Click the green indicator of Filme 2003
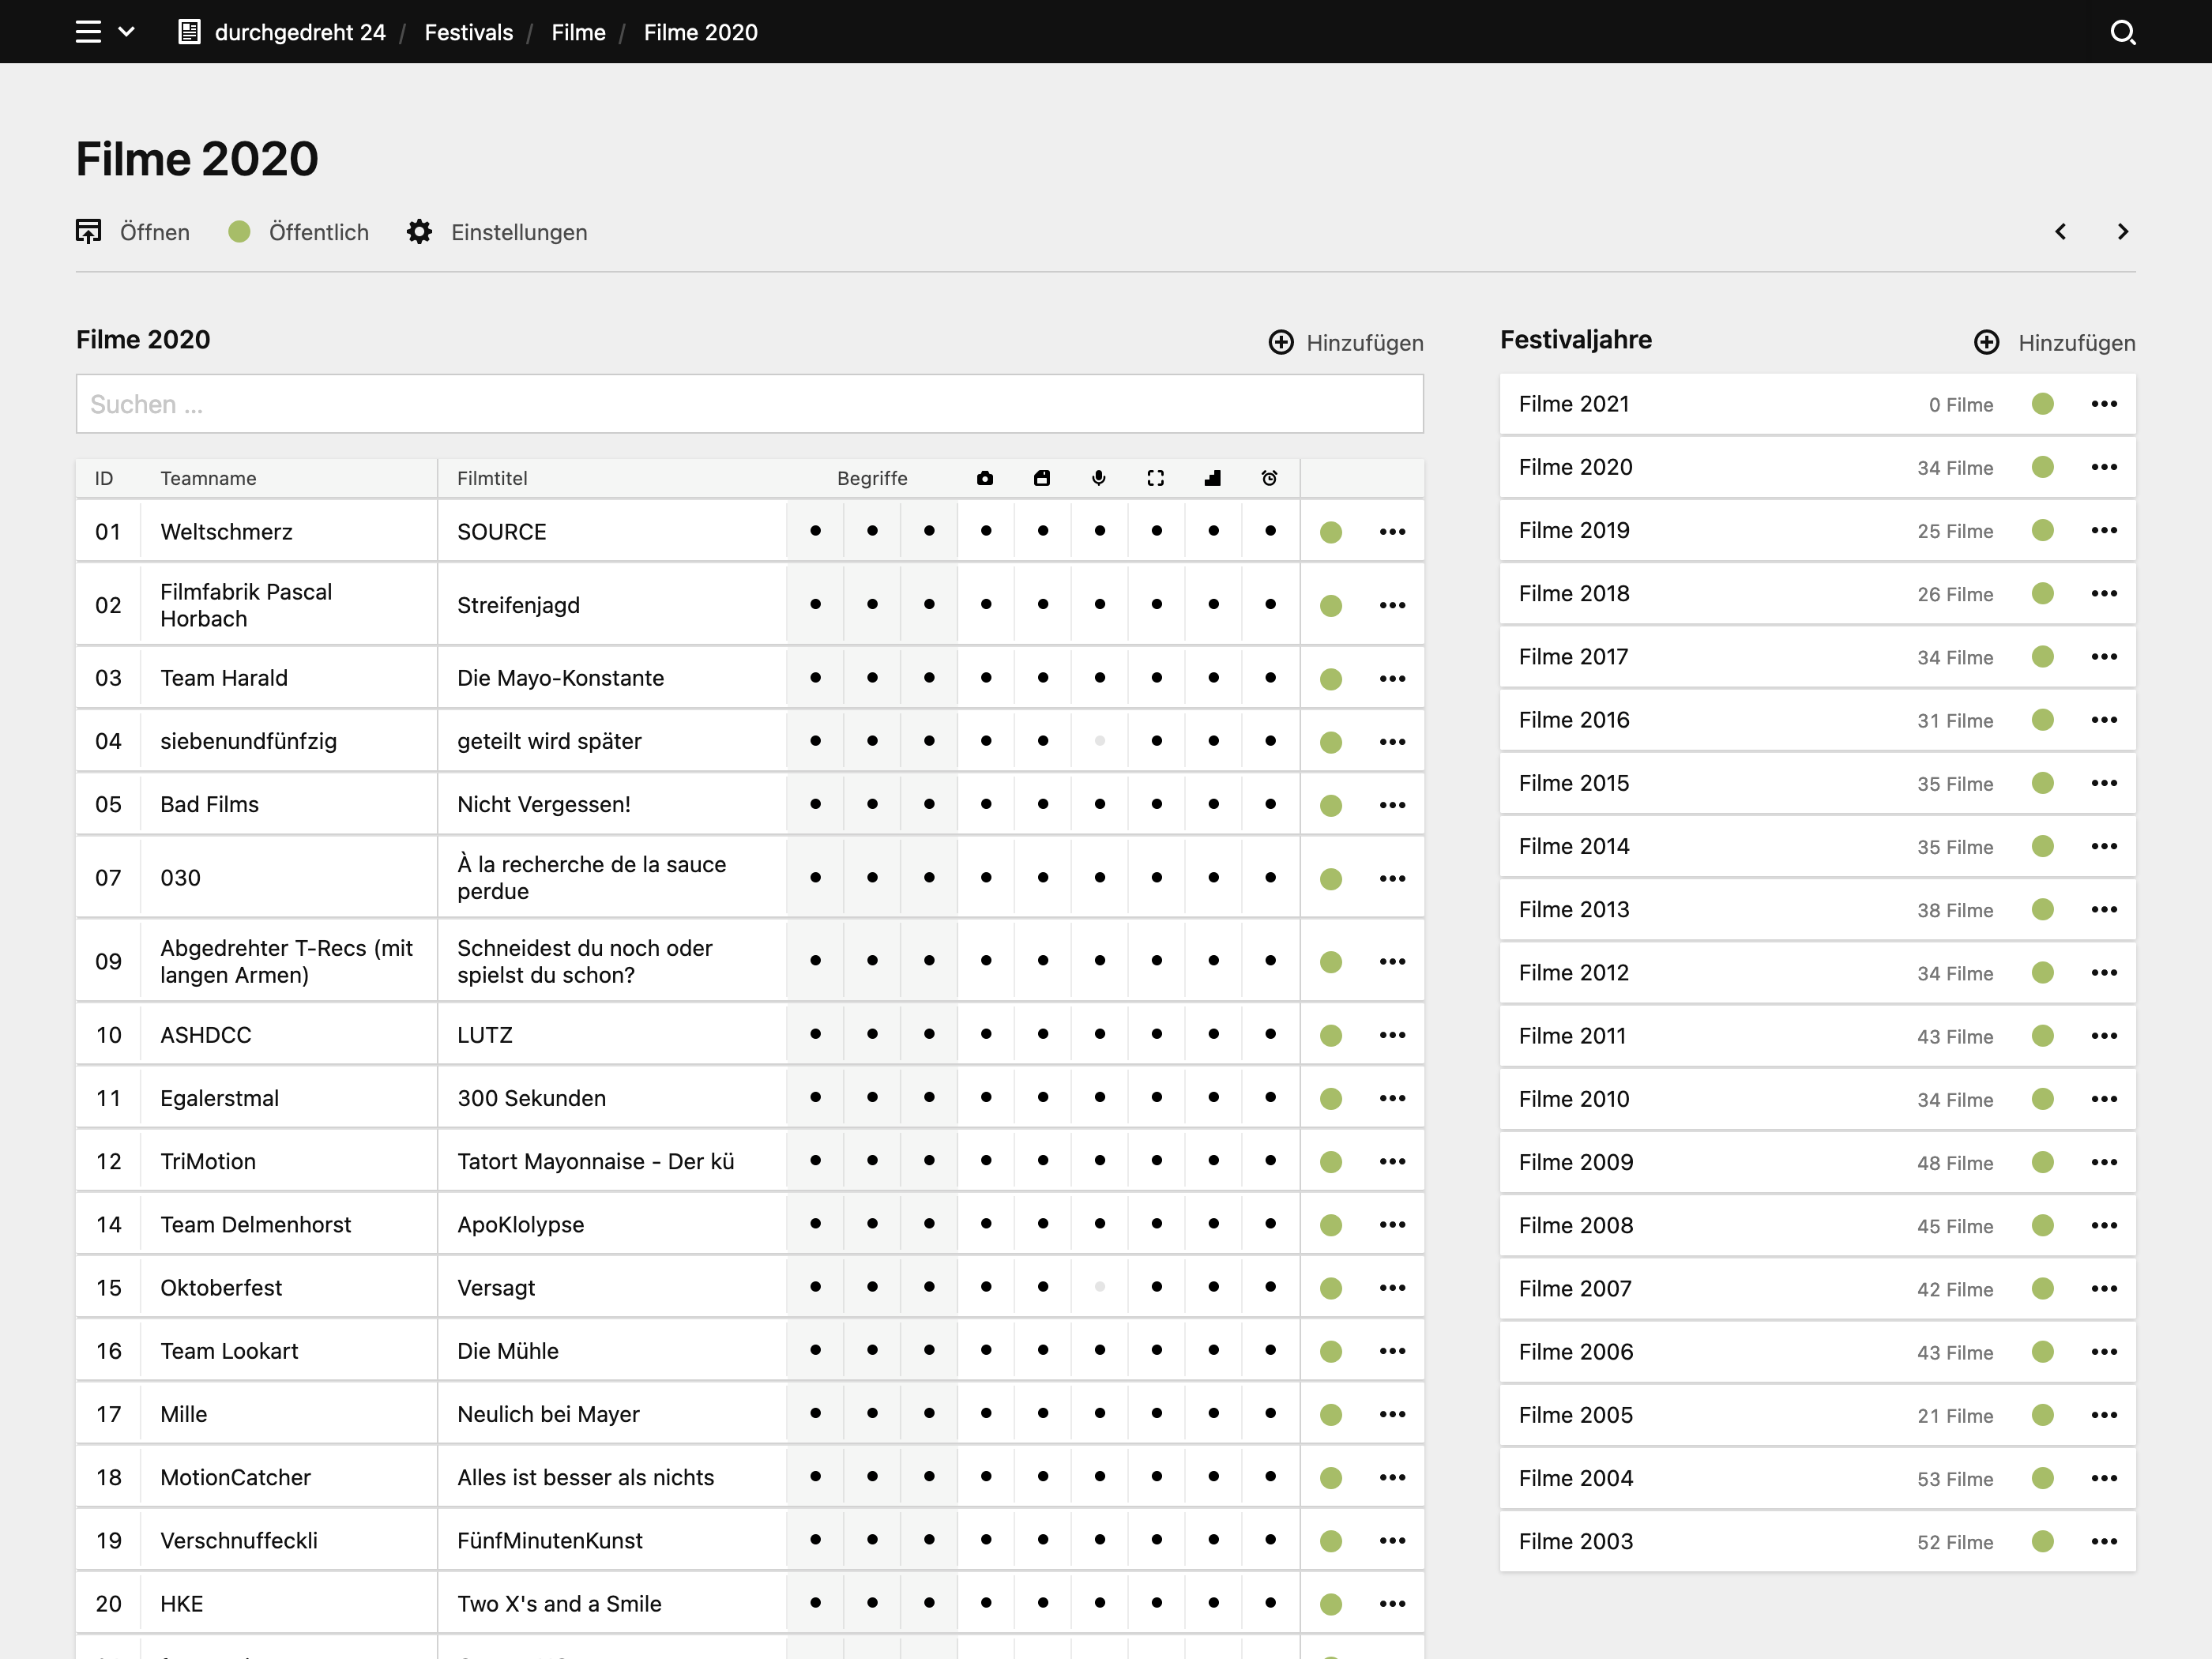Screen dimensions: 2212x1659 point(2043,1541)
